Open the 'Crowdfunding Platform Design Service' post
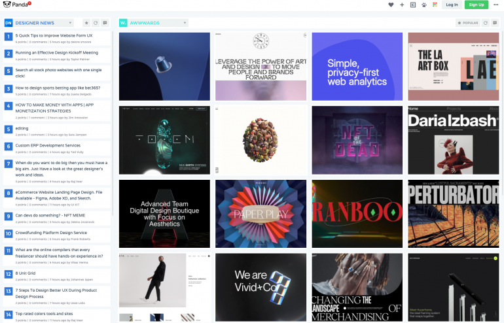Screen dimensions: 504x323 click(51, 232)
